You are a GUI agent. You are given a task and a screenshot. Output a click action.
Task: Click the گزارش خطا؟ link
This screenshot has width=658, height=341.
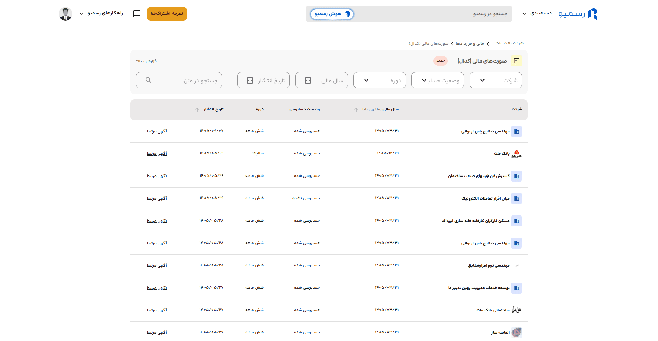point(146,61)
